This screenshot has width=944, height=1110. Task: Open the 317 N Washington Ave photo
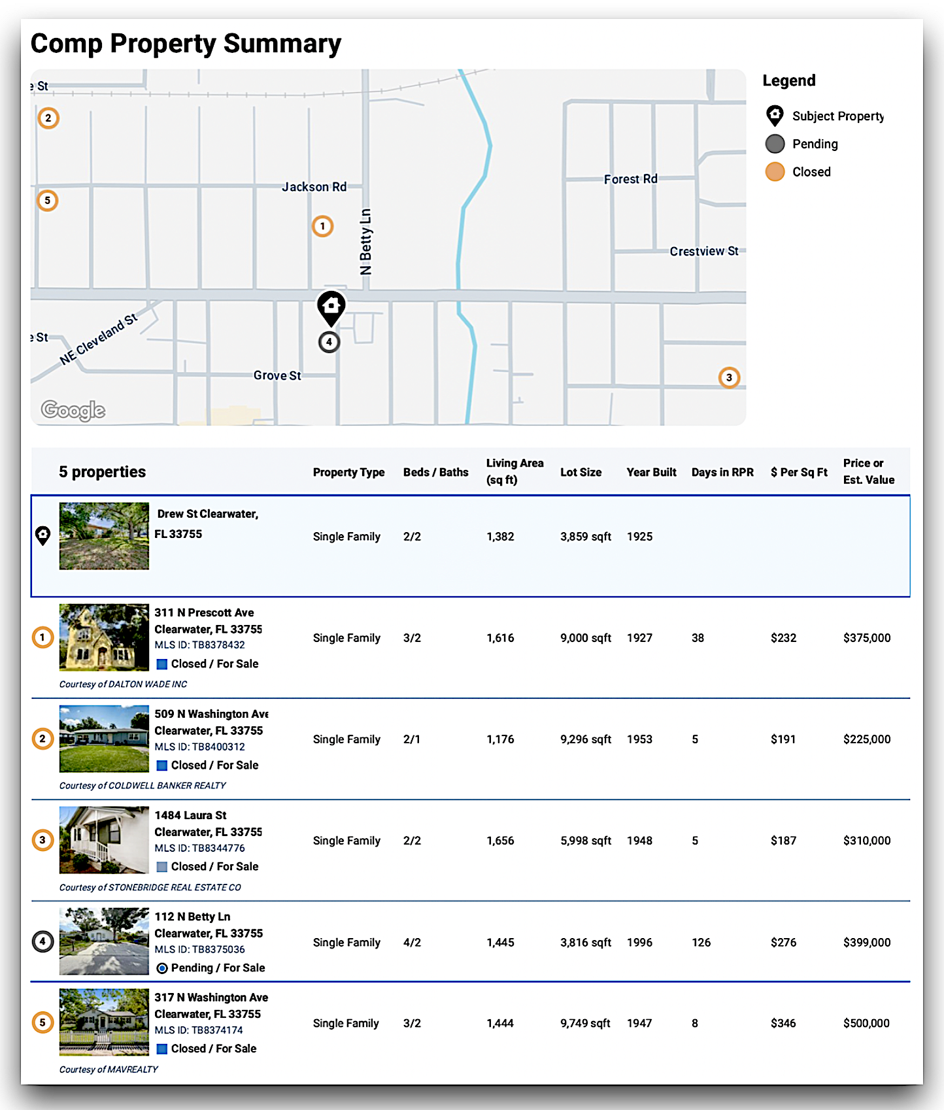click(104, 1022)
